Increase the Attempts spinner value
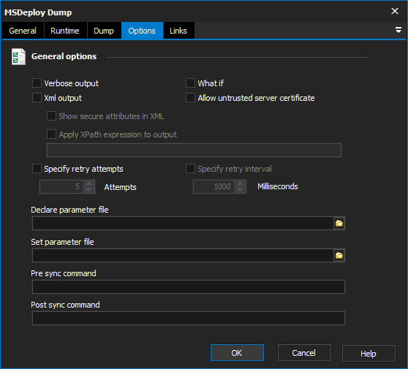Screen dimensions: 408x369 coord(88,183)
